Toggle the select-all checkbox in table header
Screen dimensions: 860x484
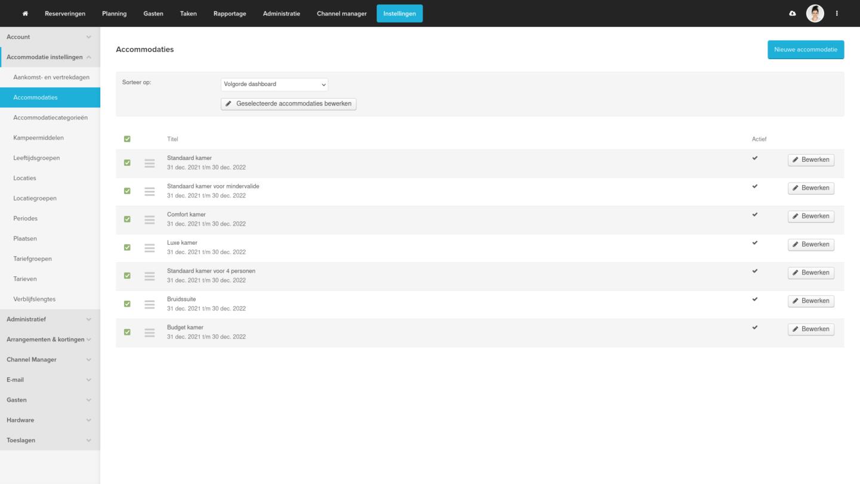127,139
